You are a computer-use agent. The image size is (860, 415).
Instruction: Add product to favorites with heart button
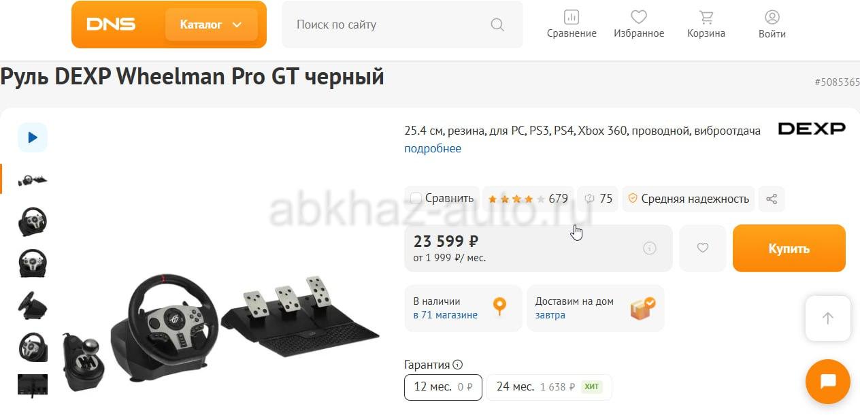(703, 248)
